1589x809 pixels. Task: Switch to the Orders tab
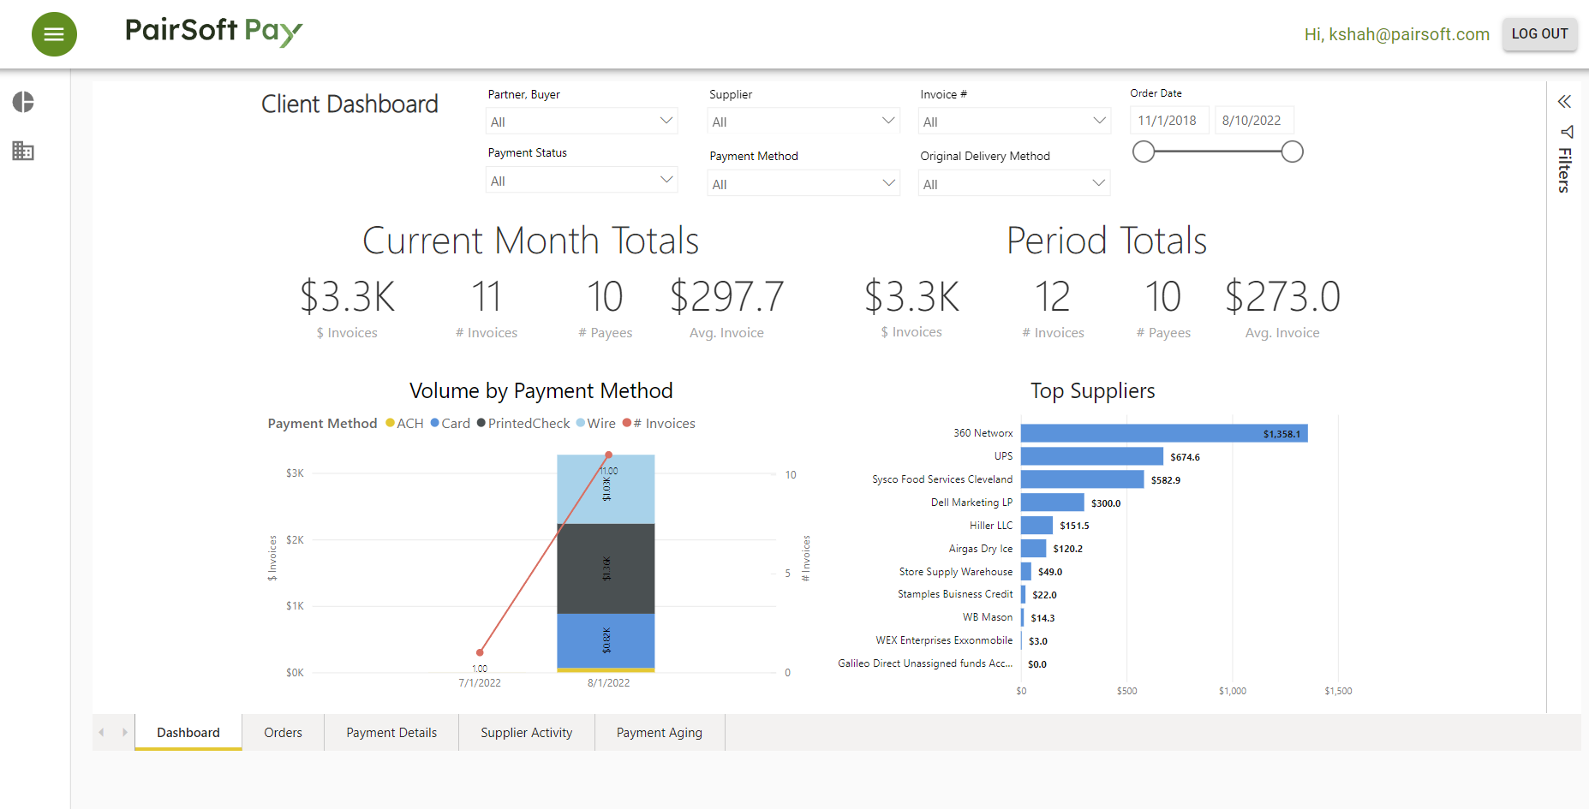283,732
